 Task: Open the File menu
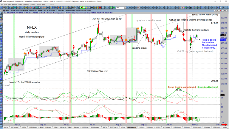pyautogui.click(x=2, y=4)
